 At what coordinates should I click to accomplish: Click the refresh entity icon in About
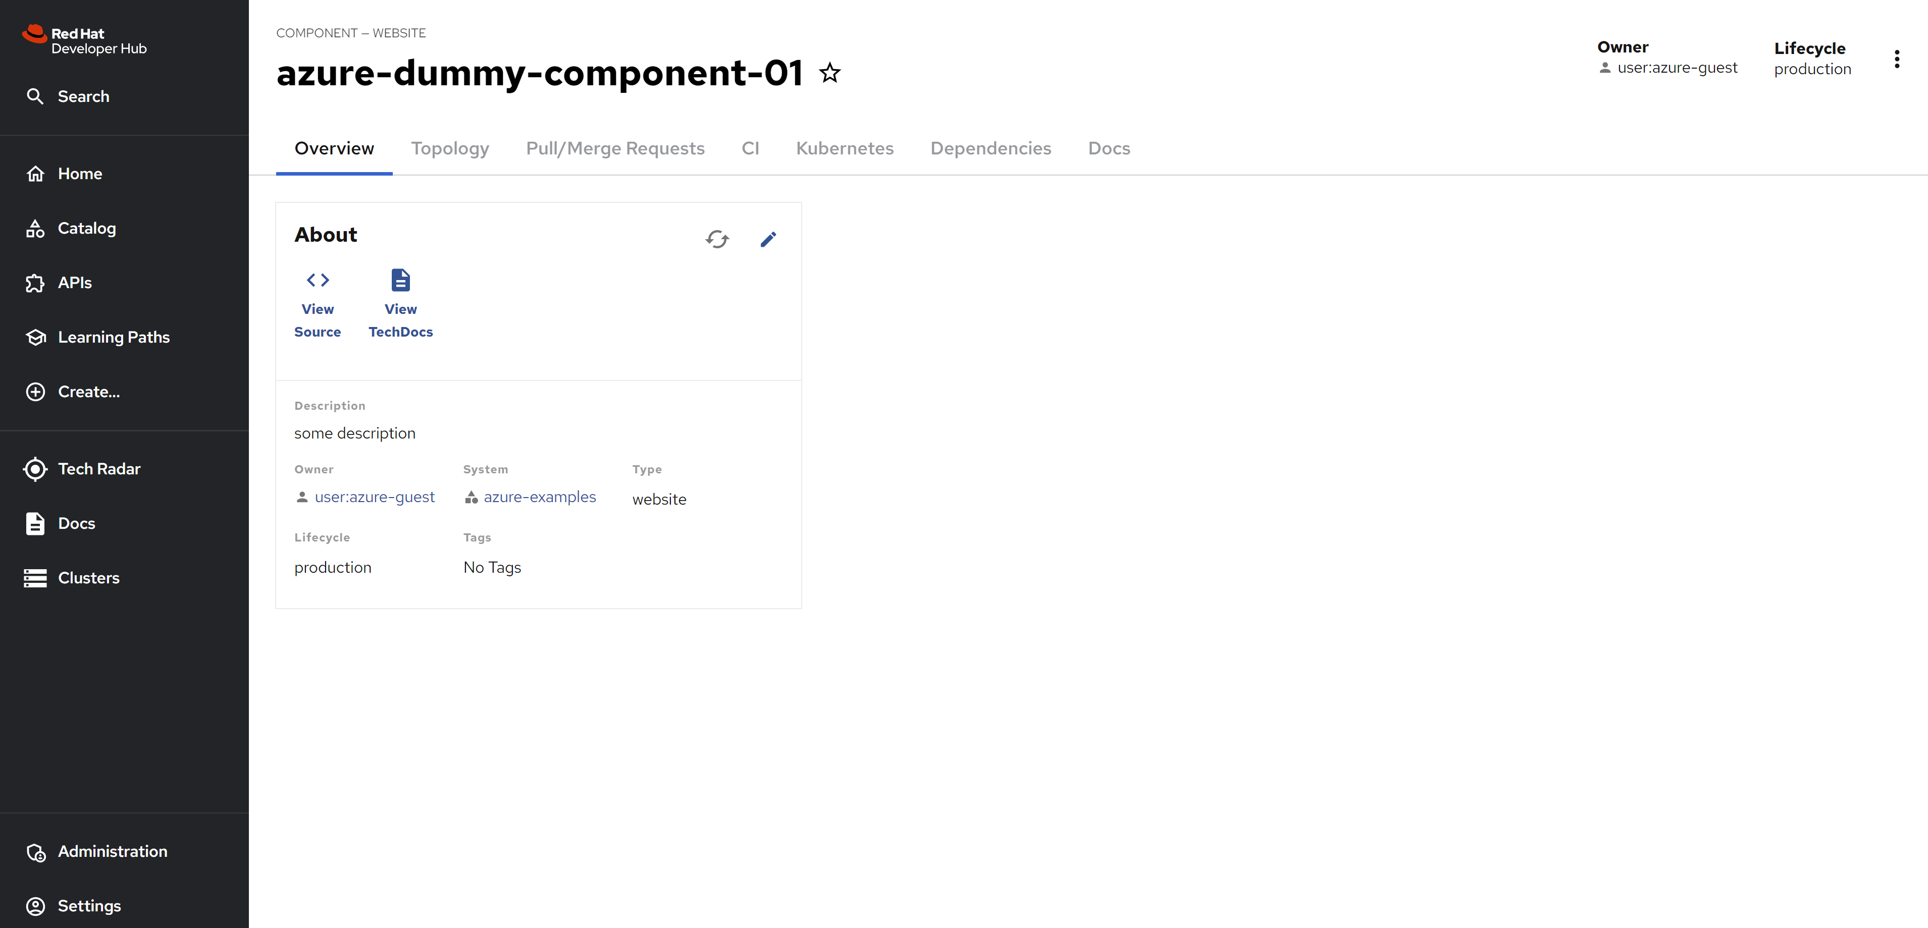pos(716,240)
